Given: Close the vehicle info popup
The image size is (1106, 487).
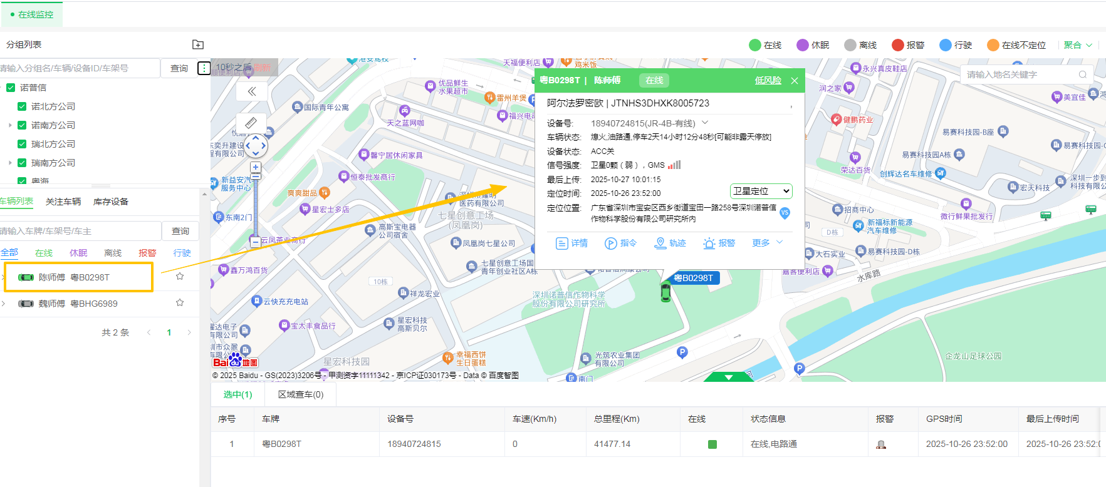Looking at the screenshot, I should point(795,81).
